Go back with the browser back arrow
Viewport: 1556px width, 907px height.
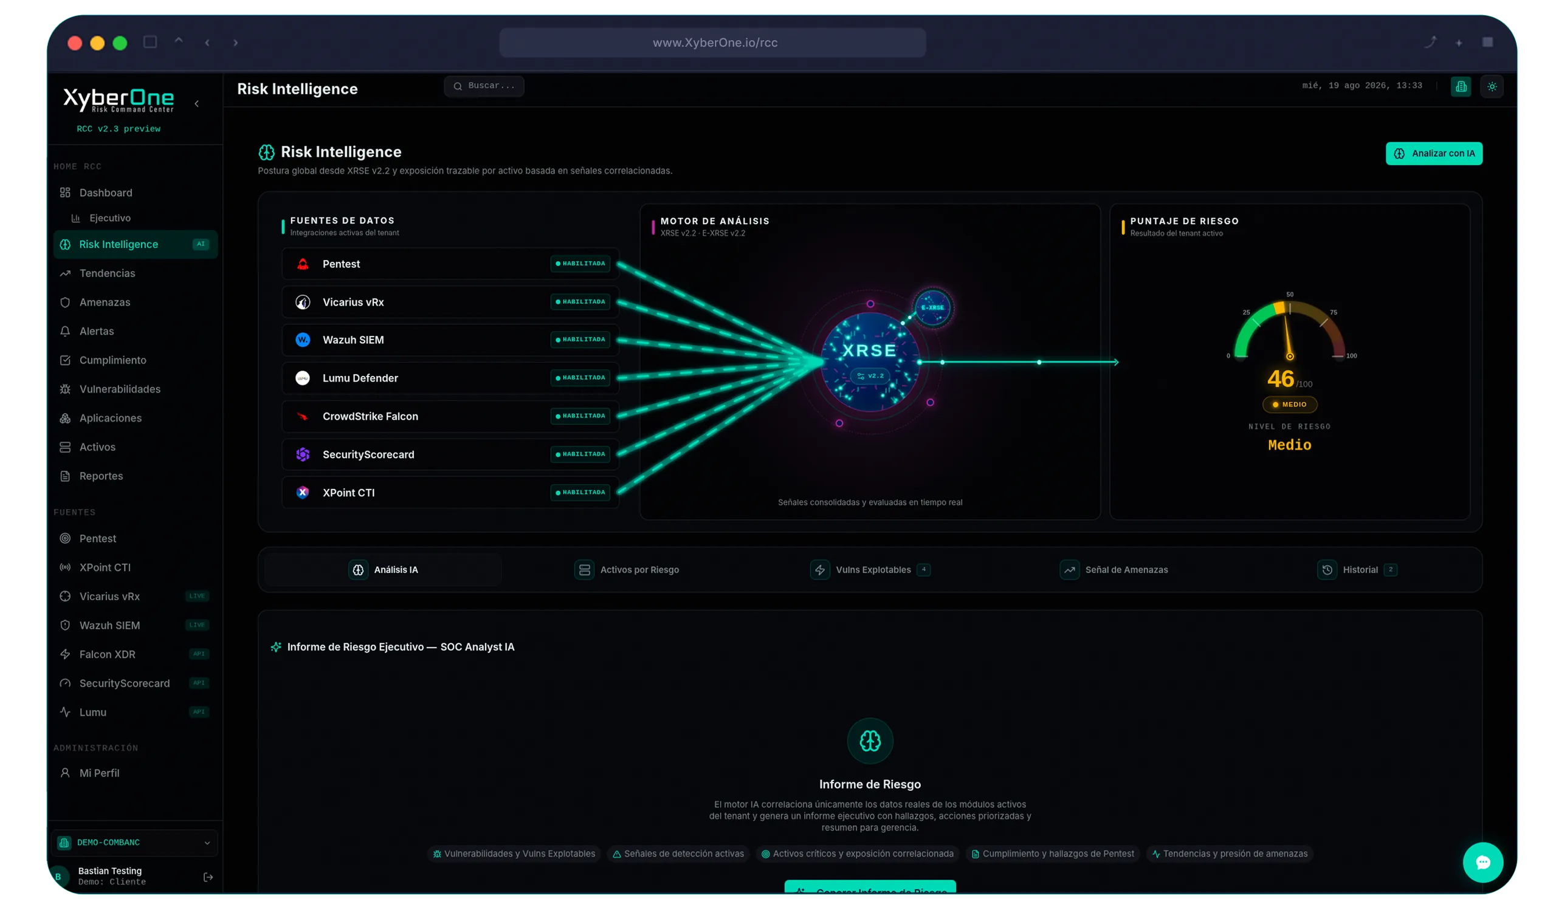[x=207, y=43]
